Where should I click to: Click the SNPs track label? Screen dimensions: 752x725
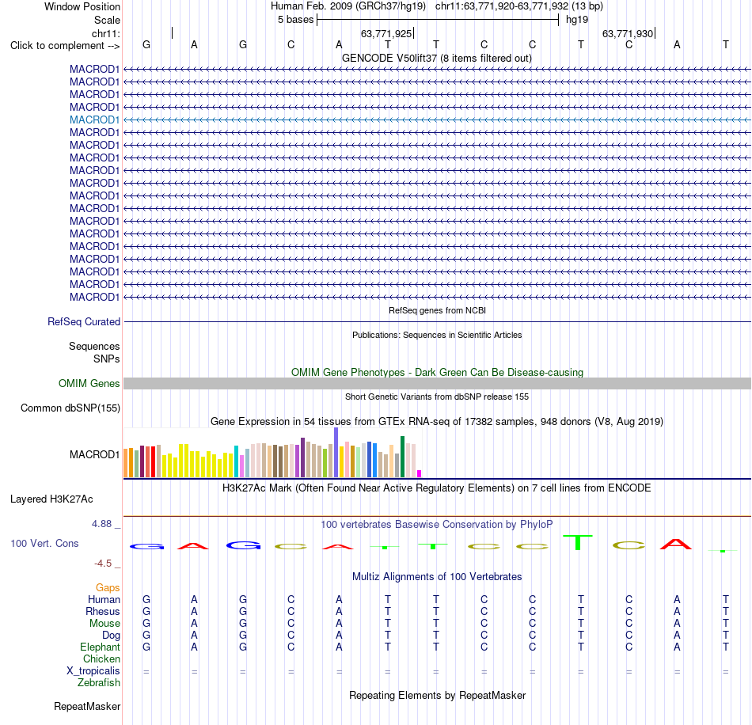(x=107, y=359)
